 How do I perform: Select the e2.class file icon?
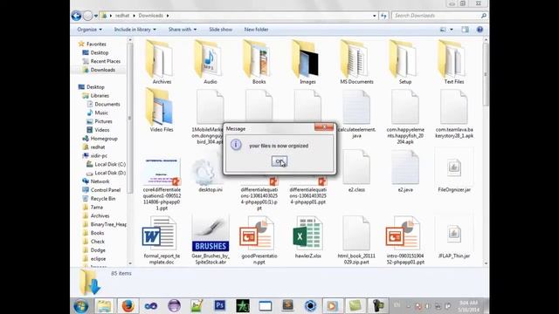pos(356,167)
